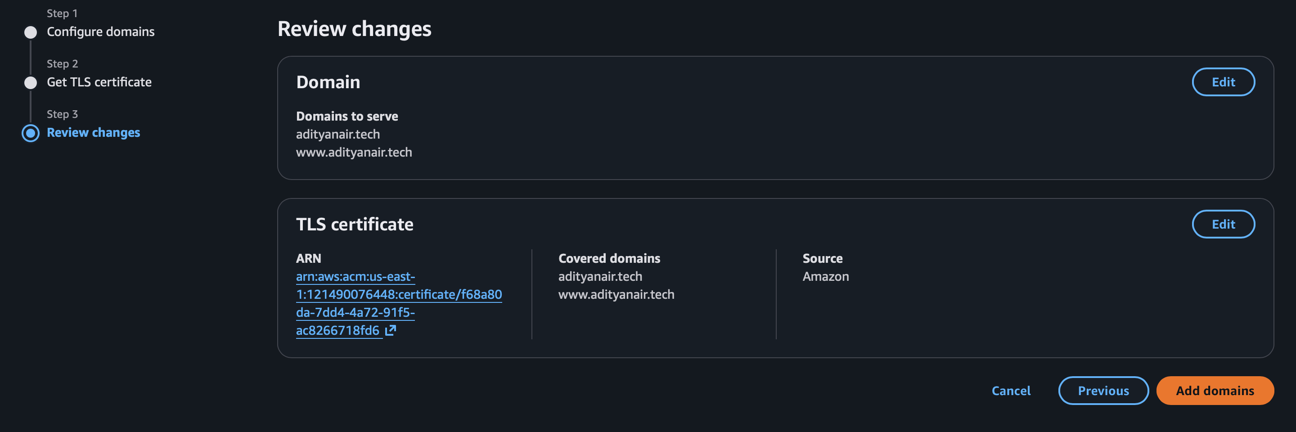The height and width of the screenshot is (432, 1296).
Task: Click www.adityanair.tech under Covered domains
Action: pyautogui.click(x=616, y=295)
